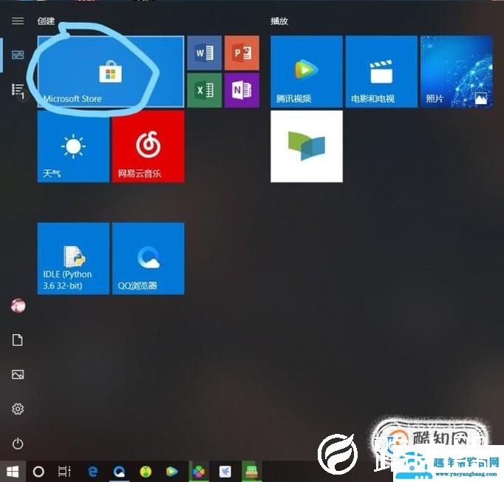Open Tencent Video on the taskbar

pos(172,472)
